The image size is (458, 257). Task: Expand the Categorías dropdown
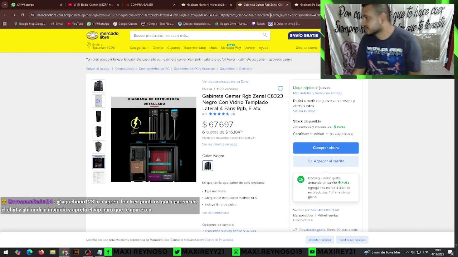(139, 48)
